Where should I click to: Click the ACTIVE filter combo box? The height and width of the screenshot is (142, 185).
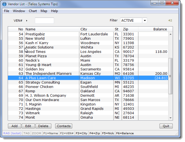(x=131, y=20)
